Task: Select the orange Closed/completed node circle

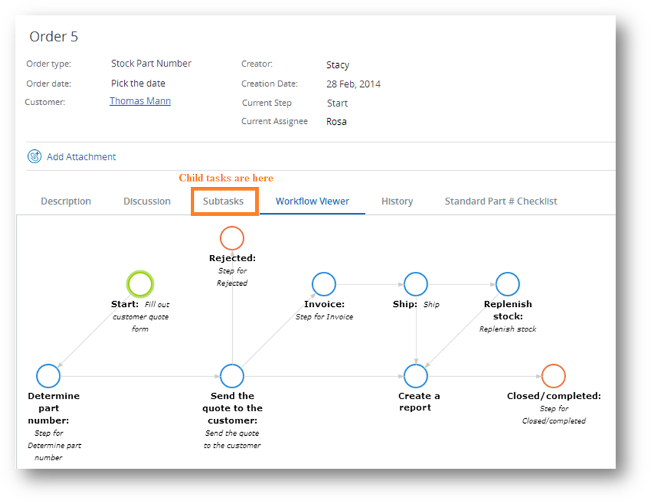Action: [553, 376]
